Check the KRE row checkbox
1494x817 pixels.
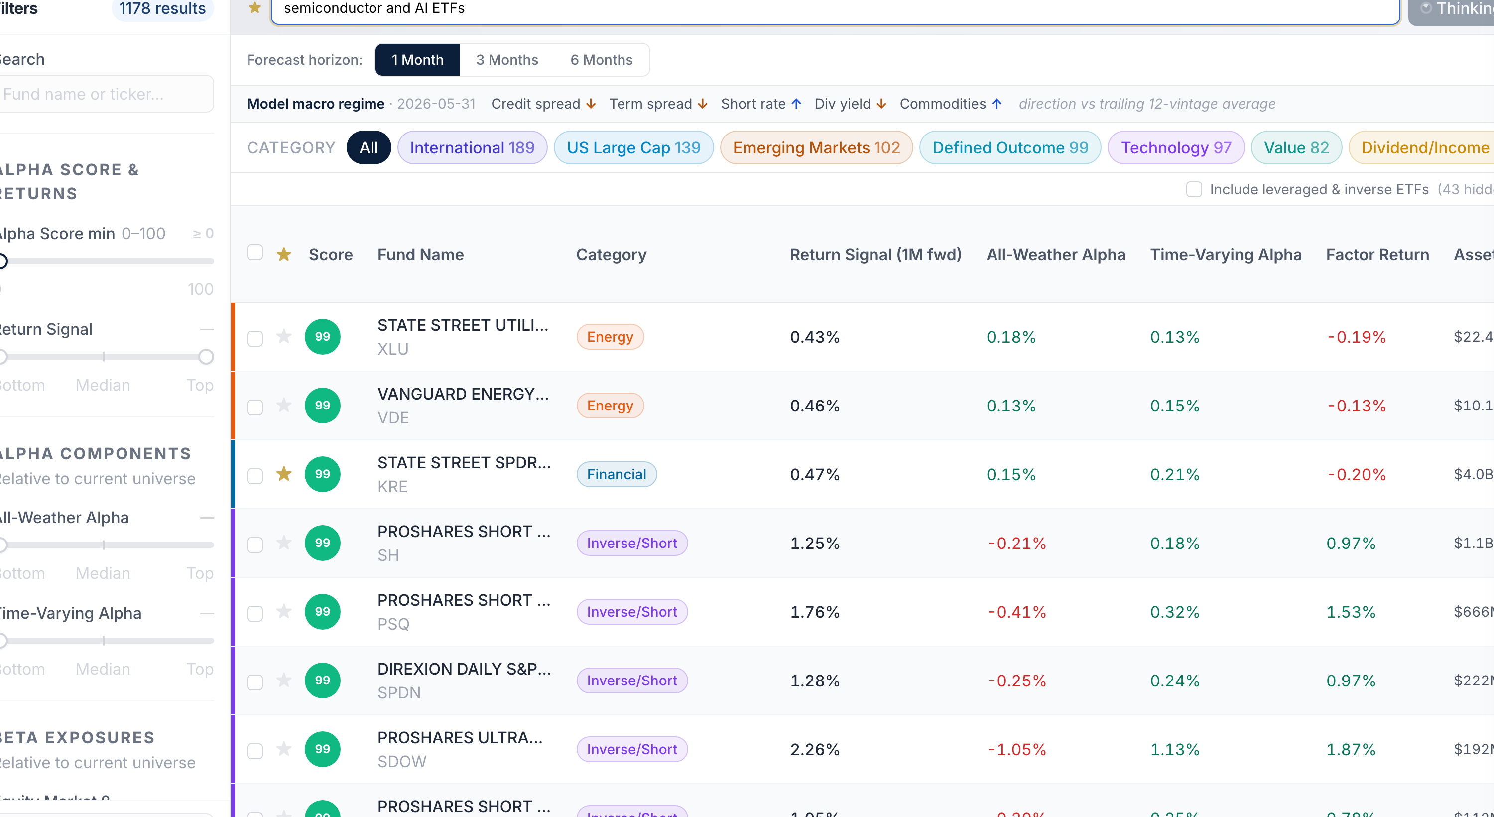[x=255, y=476]
